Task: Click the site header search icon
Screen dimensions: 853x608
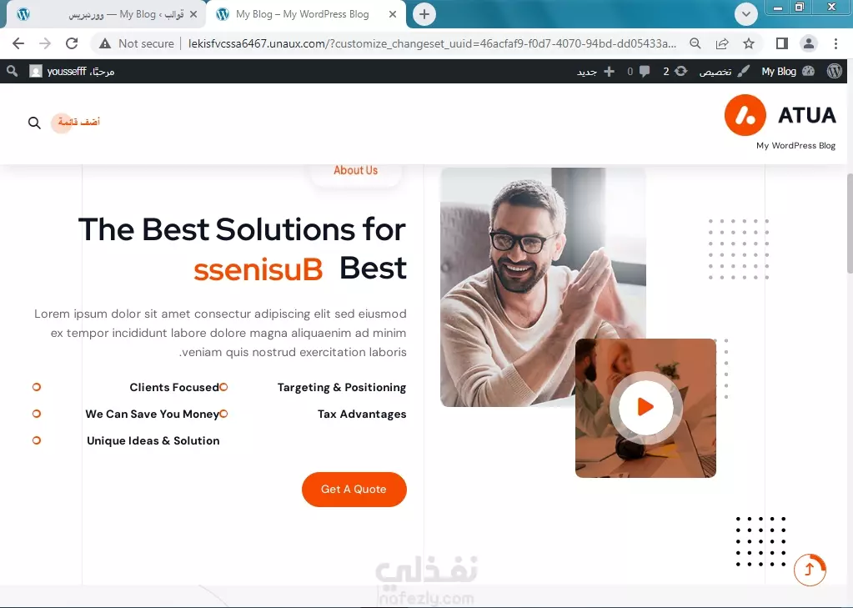Action: pyautogui.click(x=34, y=123)
